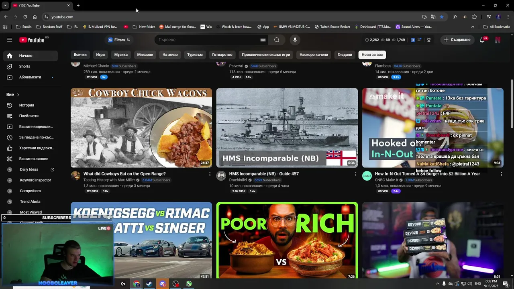Show more bookmarks via the overflow chevron

coord(473,27)
